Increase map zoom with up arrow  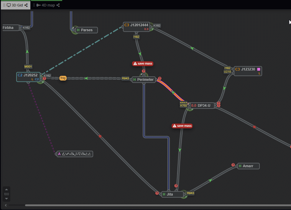click(x=6, y=190)
